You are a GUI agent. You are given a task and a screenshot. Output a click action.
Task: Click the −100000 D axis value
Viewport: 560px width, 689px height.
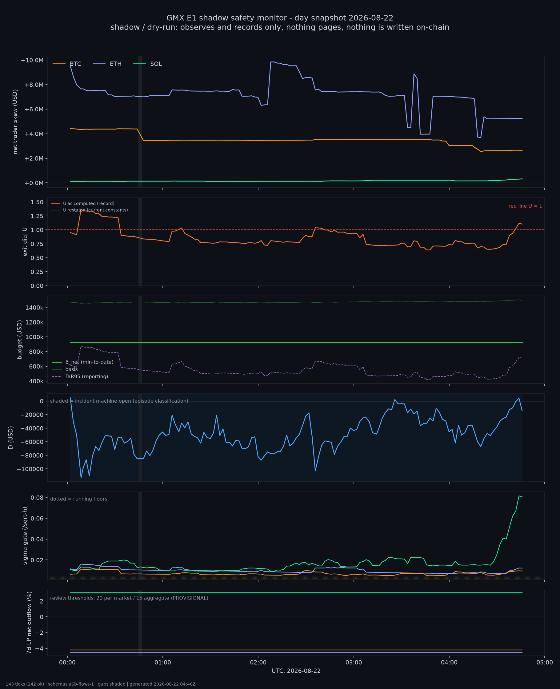tap(30, 469)
